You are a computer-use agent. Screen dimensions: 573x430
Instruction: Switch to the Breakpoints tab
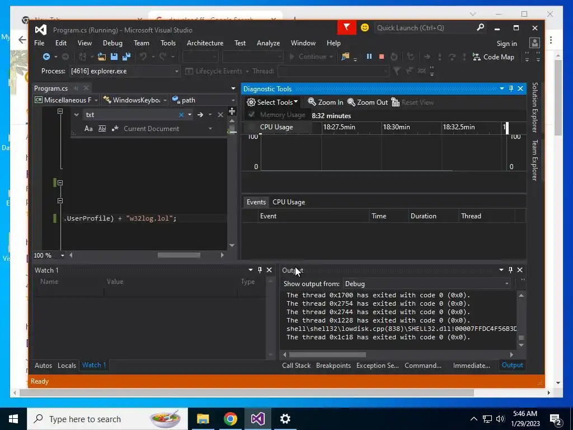click(334, 365)
